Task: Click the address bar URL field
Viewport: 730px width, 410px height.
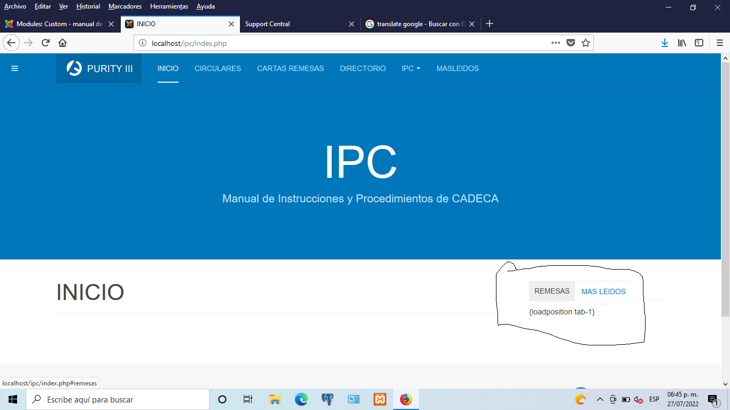Action: (x=342, y=43)
